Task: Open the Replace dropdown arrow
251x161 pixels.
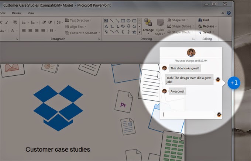Action: [216, 26]
